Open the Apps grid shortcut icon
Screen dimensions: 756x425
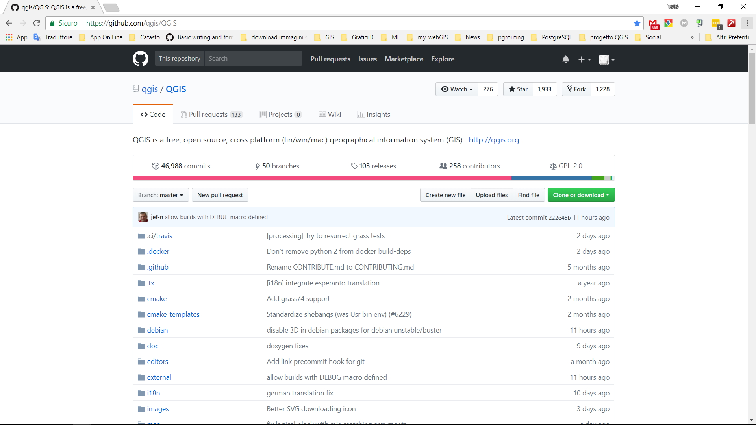point(9,37)
